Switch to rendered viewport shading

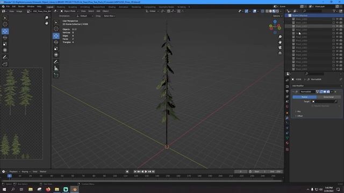(277, 11)
